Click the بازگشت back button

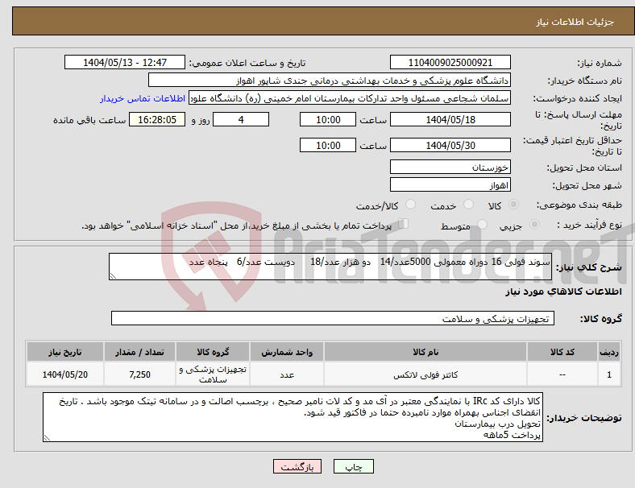coord(297,466)
